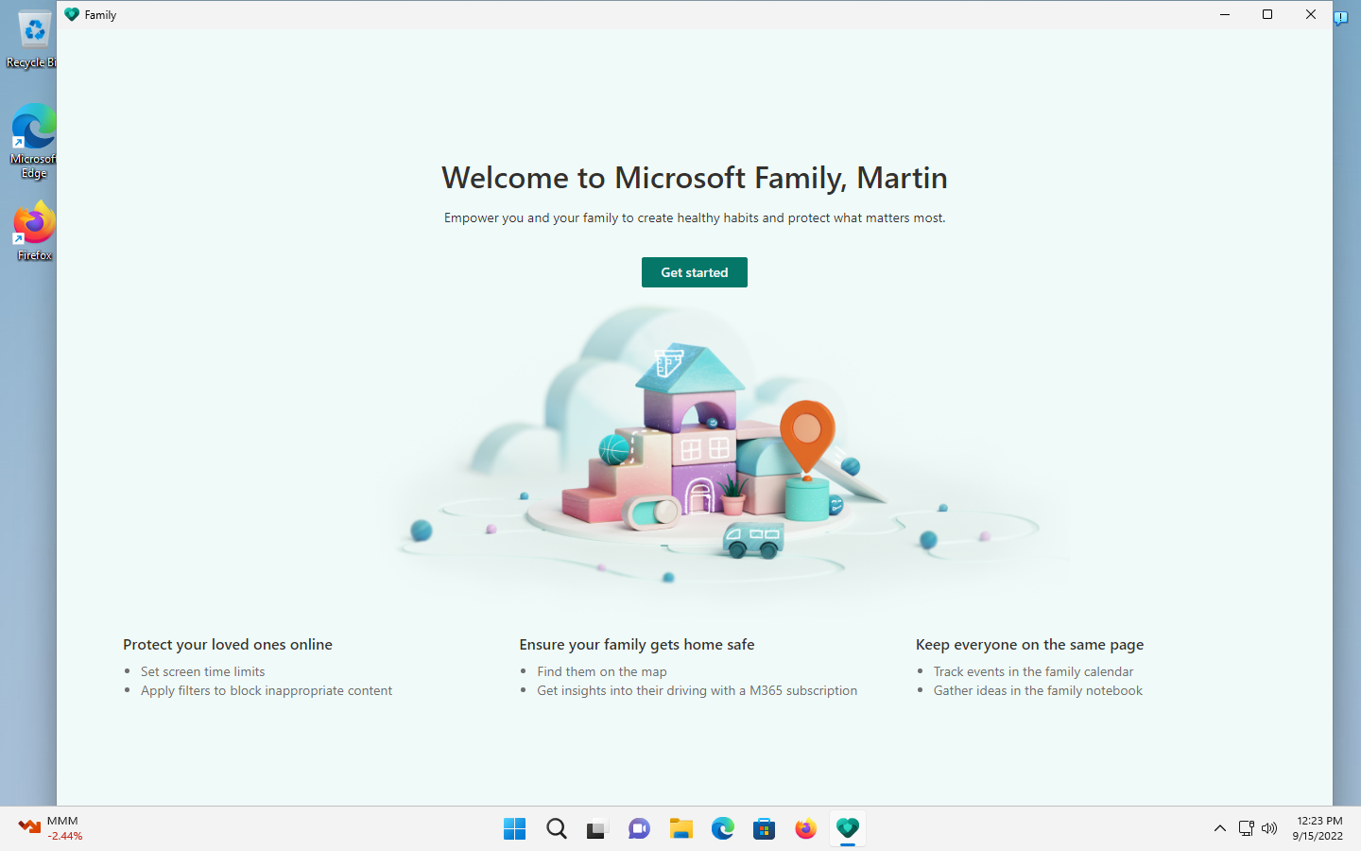Select the Firefox desktop shortcut
Viewport: 1361px width, 851px height.
coord(34,231)
